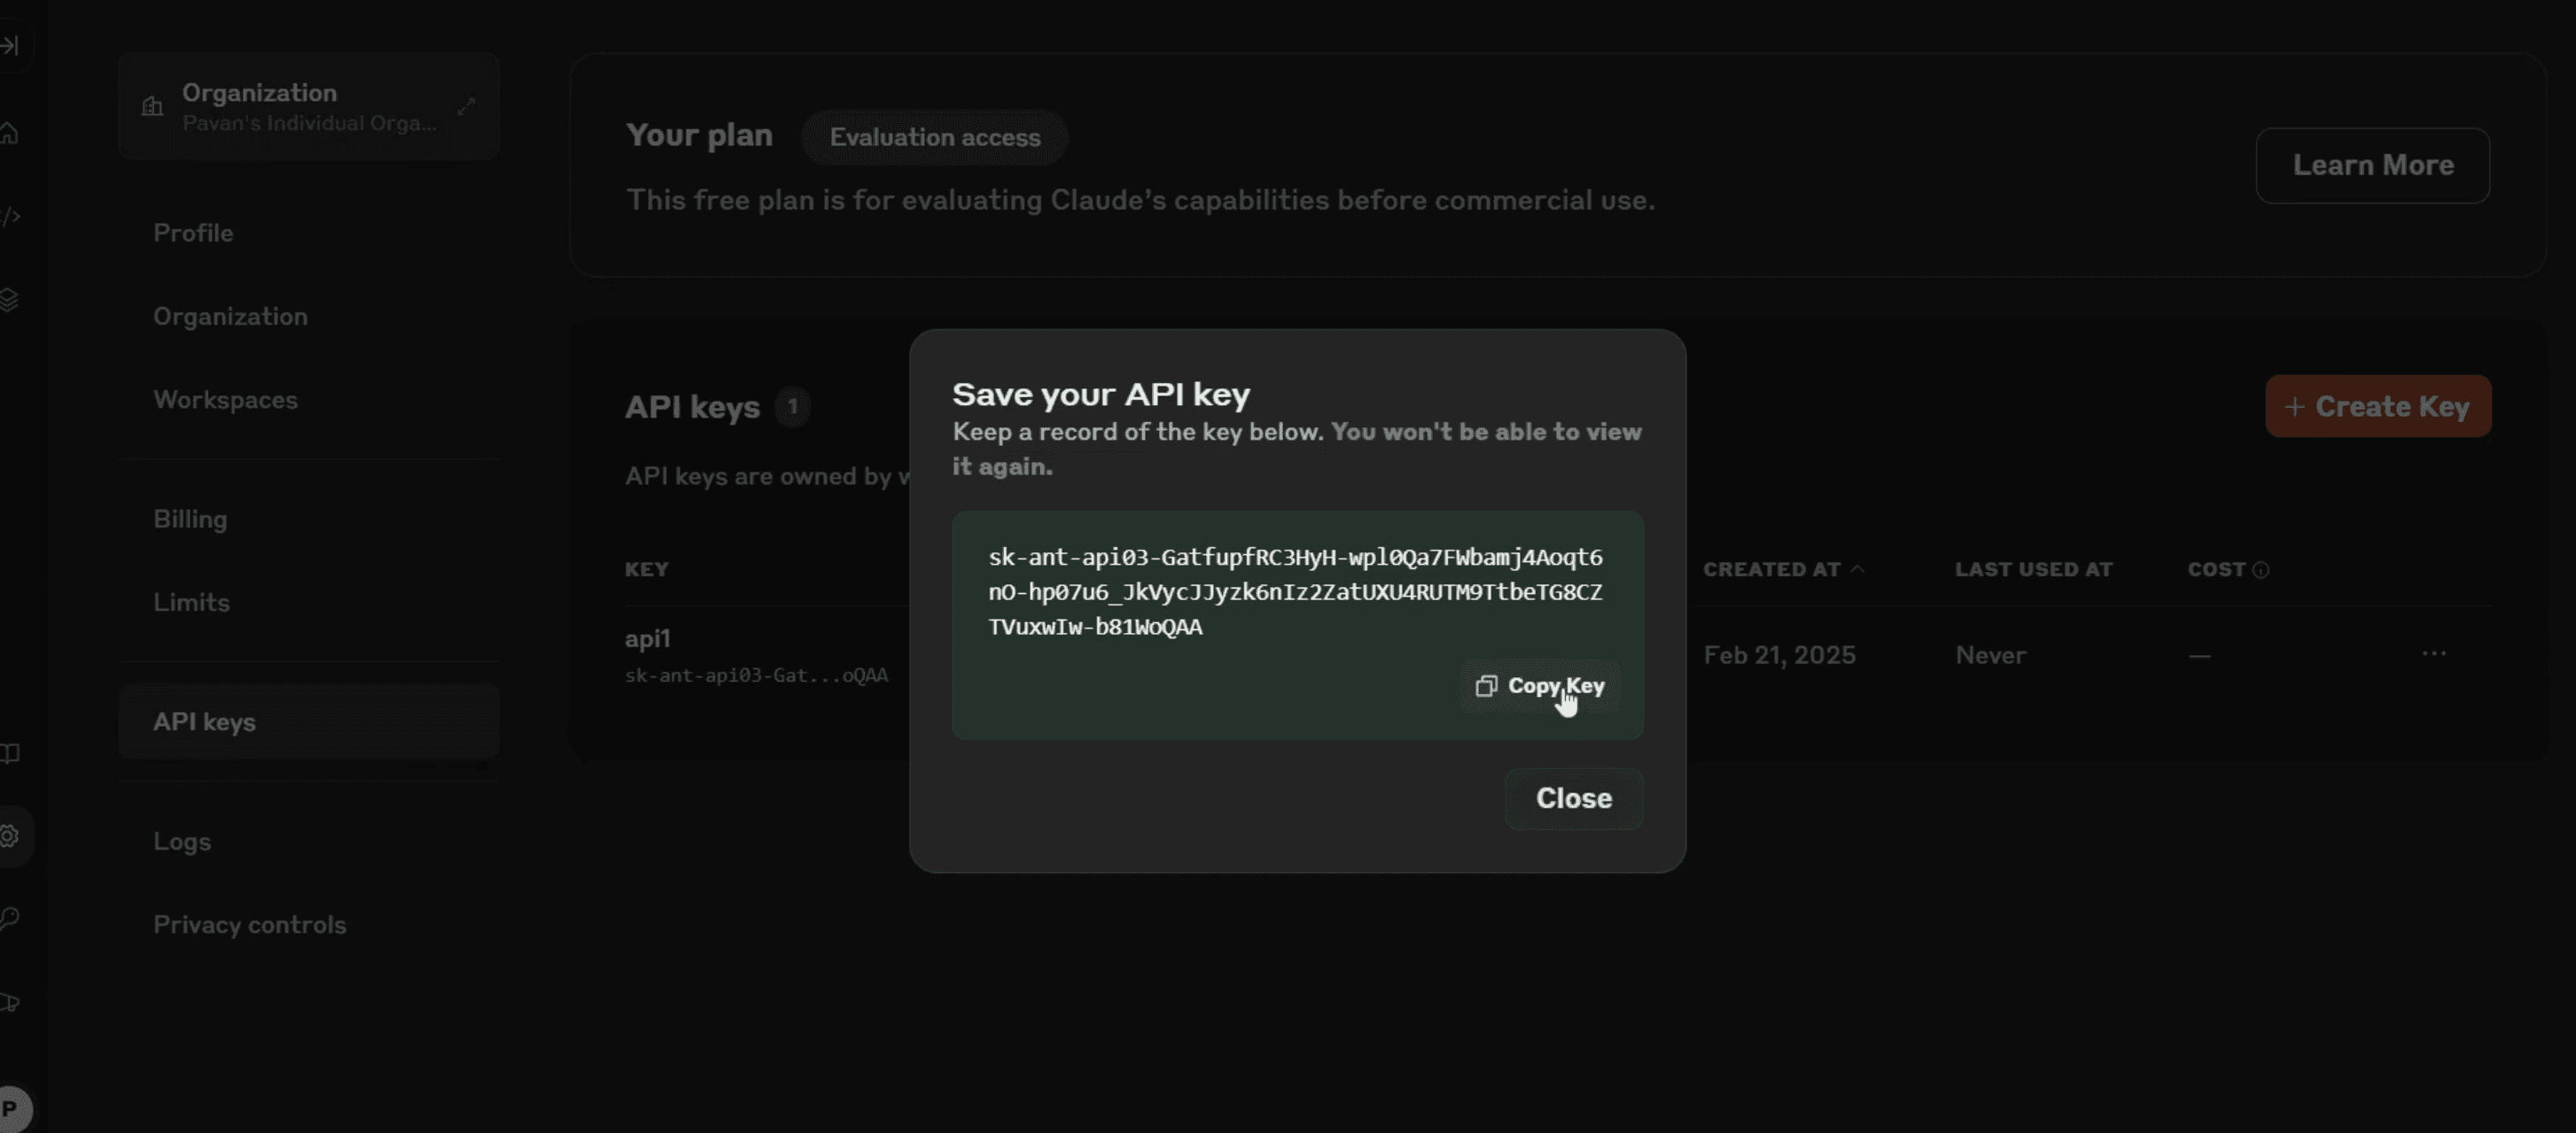Close the Save your API key dialog
Screen dimensions: 2576x1133
pyautogui.click(x=1573, y=798)
